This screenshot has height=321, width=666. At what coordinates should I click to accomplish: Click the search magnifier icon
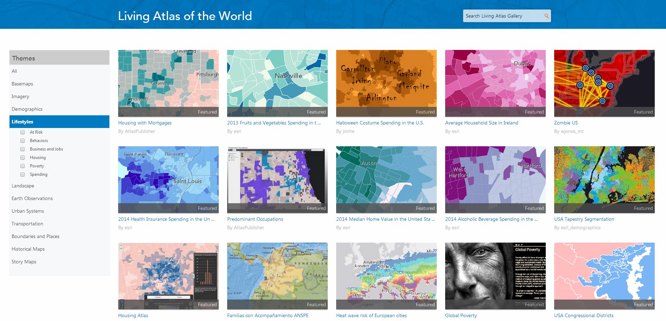pyautogui.click(x=546, y=16)
